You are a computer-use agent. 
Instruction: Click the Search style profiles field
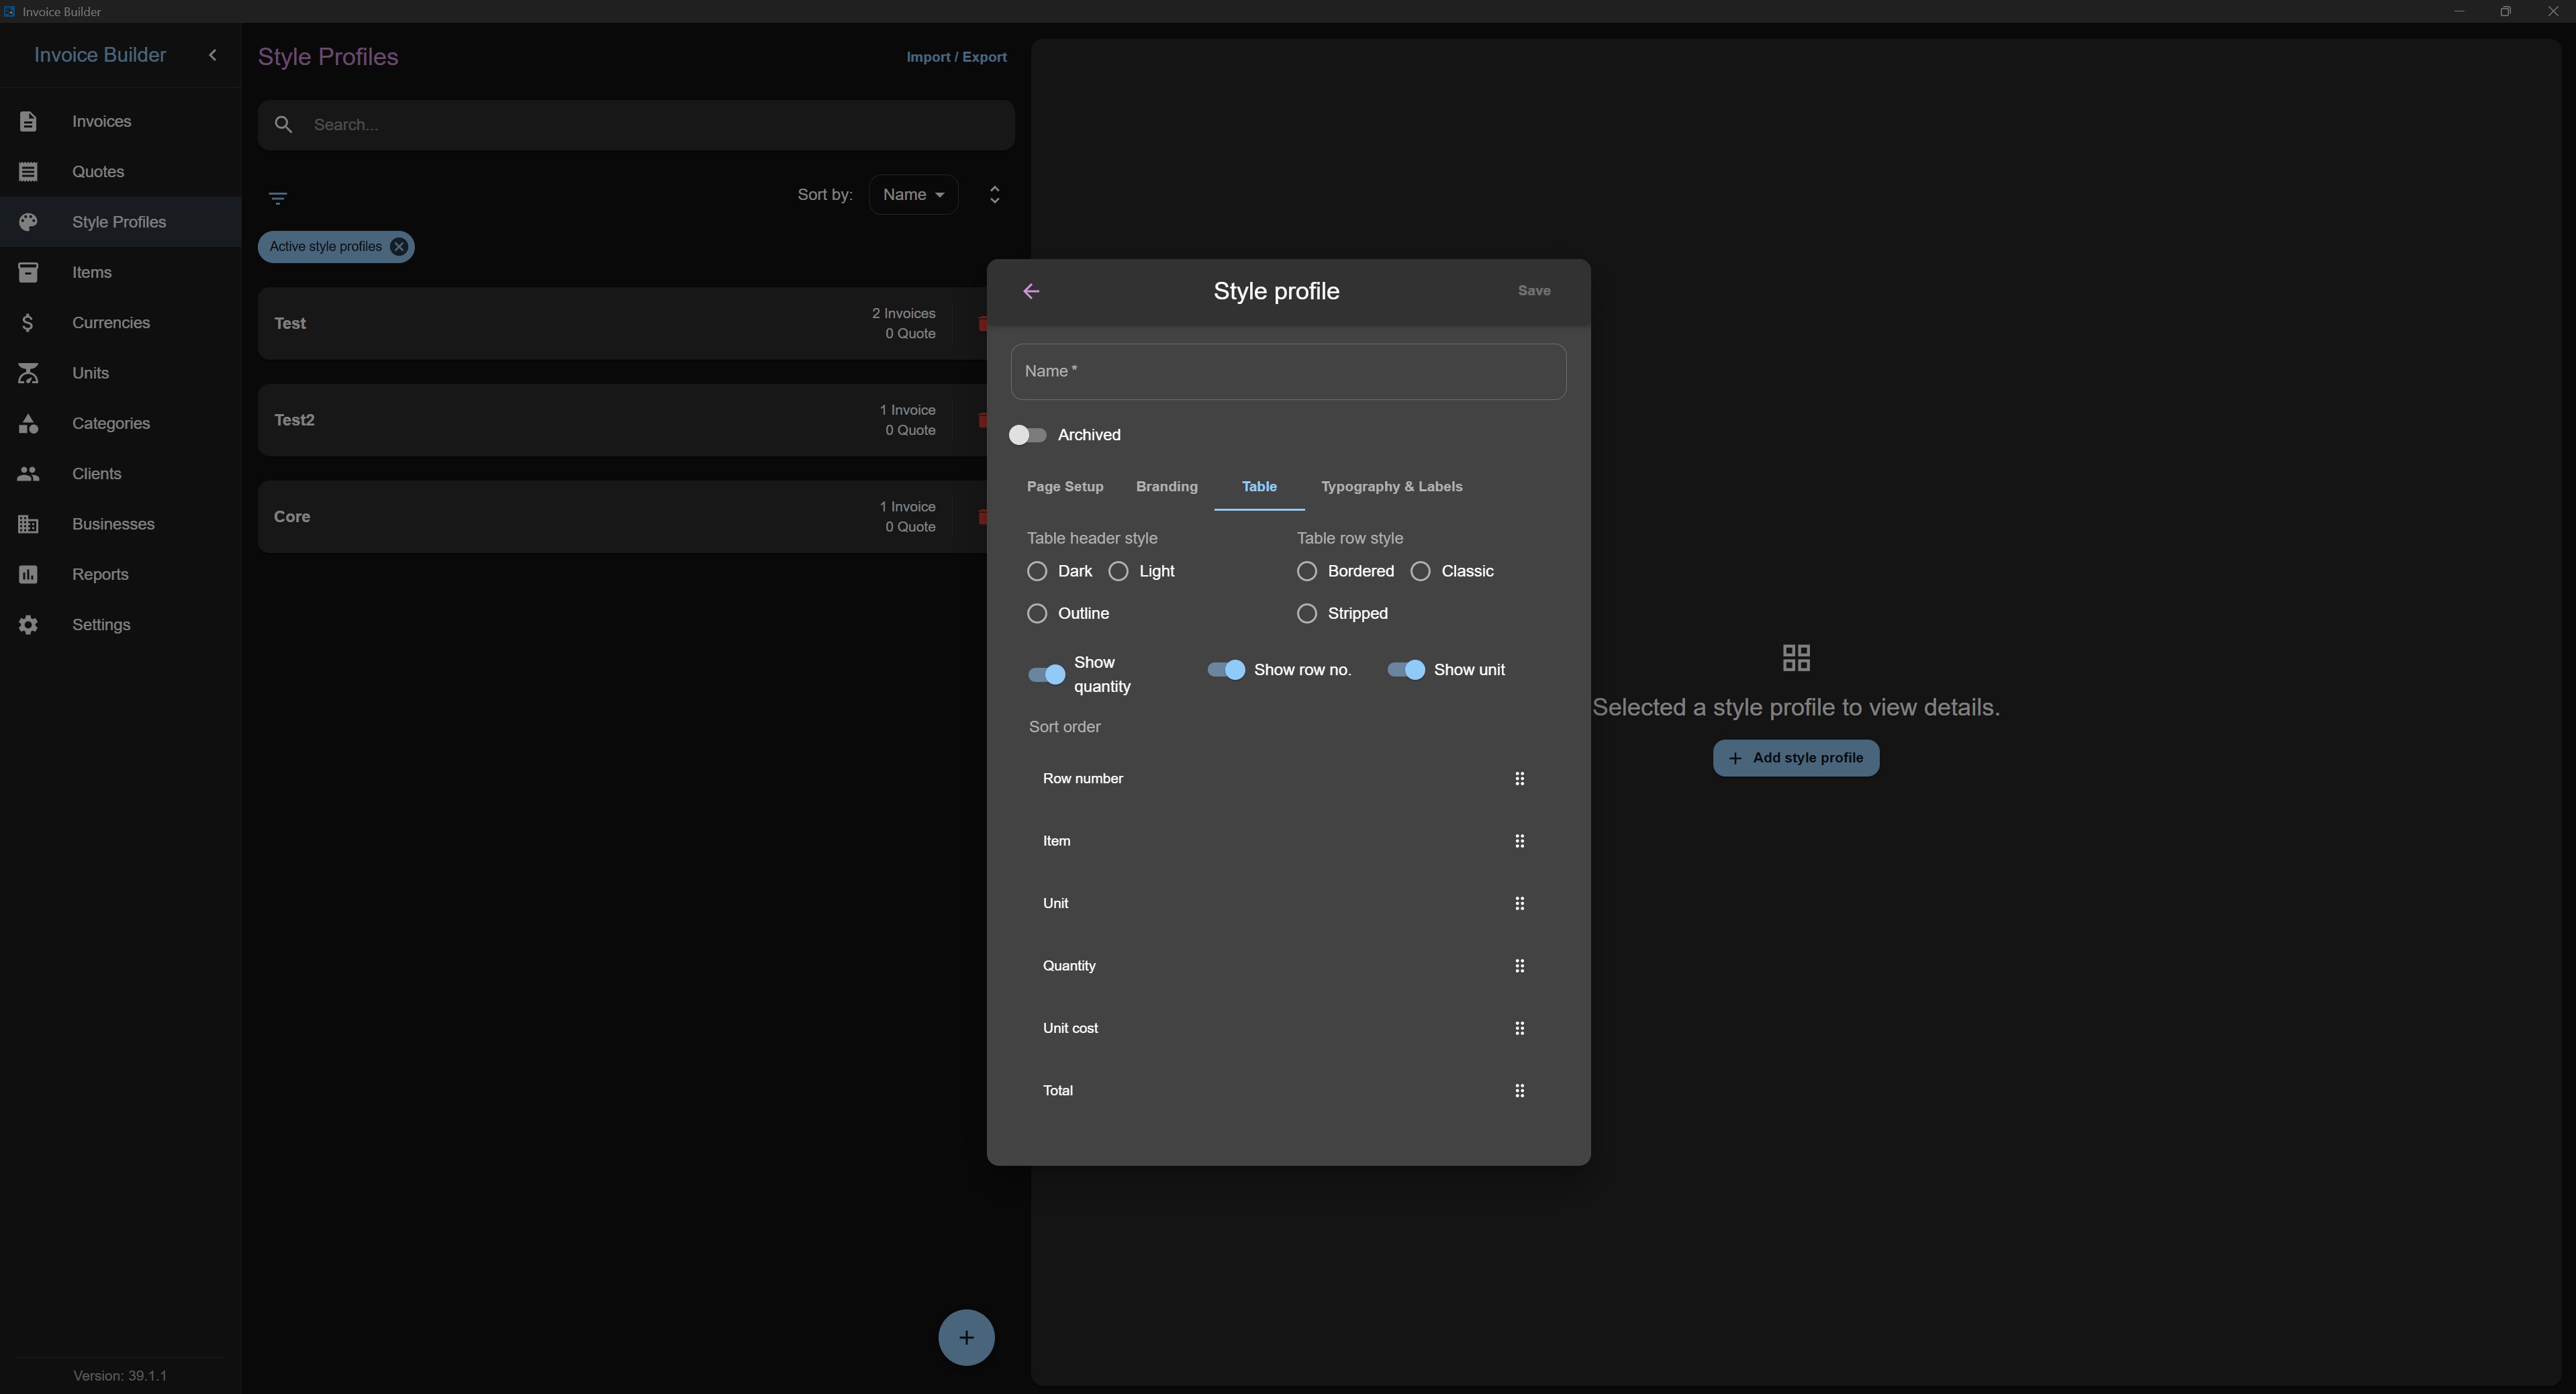point(636,125)
